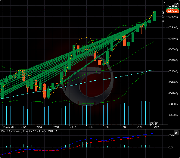The image size is (180, 158).
Task: Click the 20:02 time axis label
Action: [x=73, y=127]
